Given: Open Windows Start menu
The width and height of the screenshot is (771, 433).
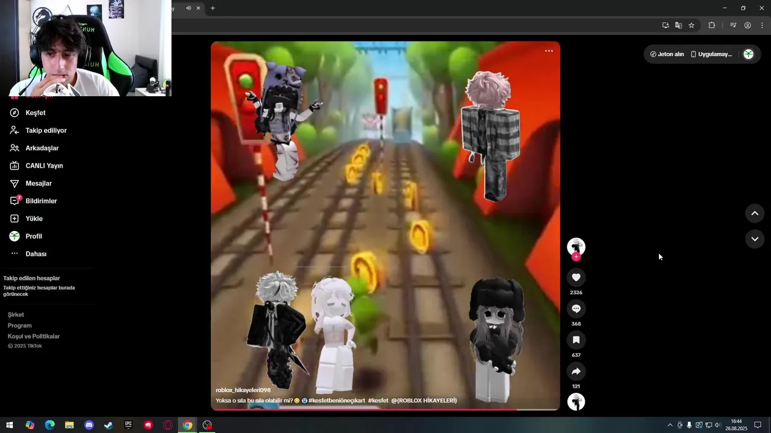Looking at the screenshot, I should 10,425.
